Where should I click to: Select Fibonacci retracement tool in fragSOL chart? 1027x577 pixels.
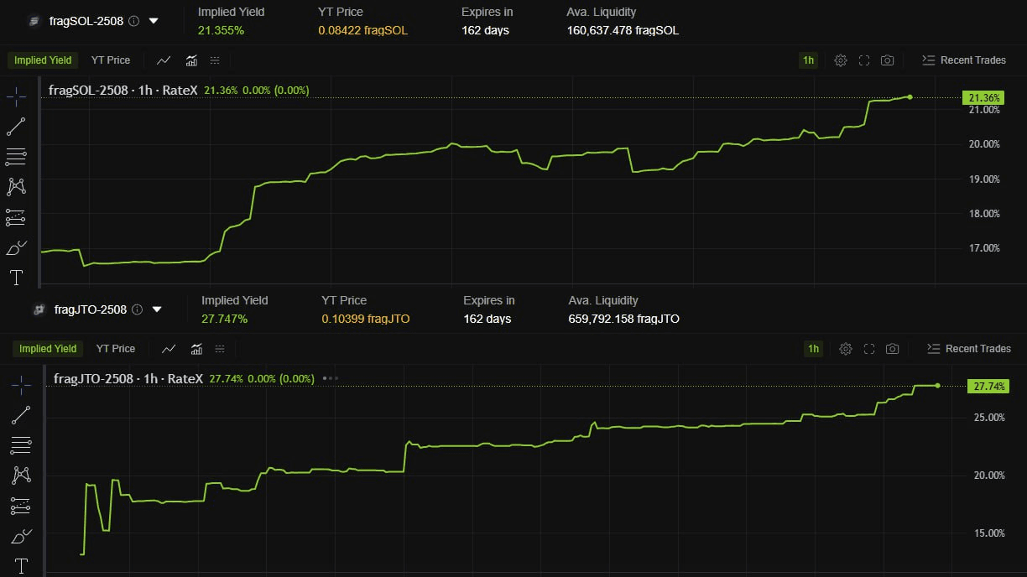pyautogui.click(x=16, y=156)
